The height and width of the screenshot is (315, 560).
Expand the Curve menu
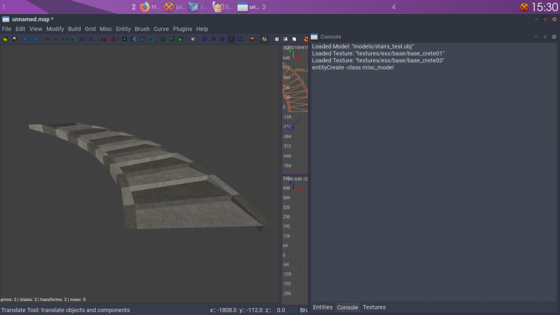point(161,29)
